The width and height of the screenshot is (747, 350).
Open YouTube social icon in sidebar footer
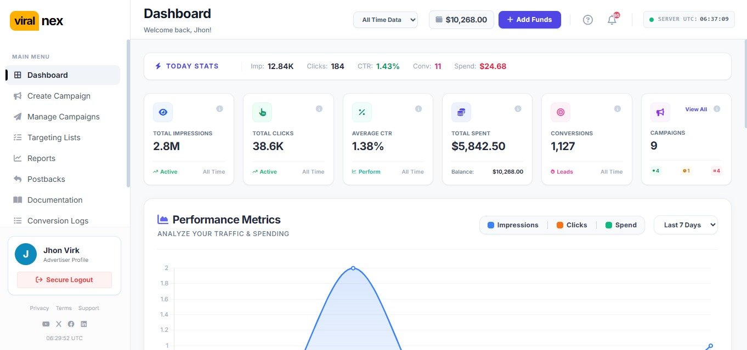tap(46, 324)
